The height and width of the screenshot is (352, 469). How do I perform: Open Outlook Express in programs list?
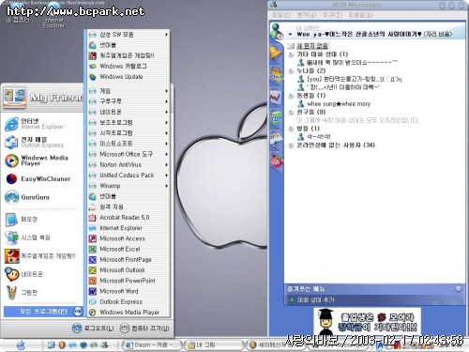tap(129, 302)
